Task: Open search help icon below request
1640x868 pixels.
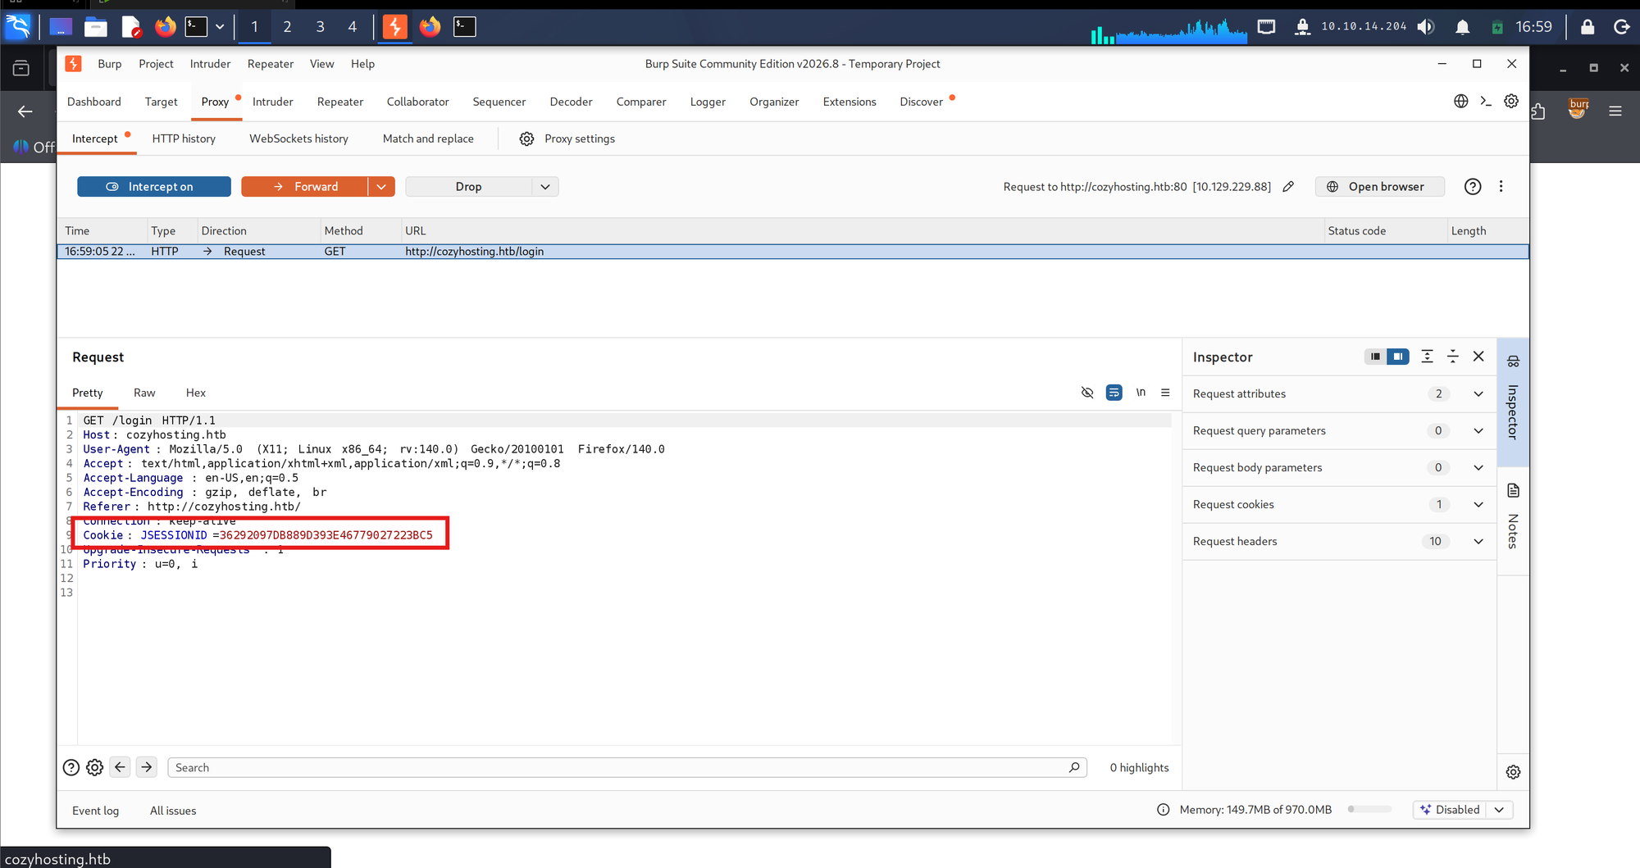Action: click(x=71, y=767)
